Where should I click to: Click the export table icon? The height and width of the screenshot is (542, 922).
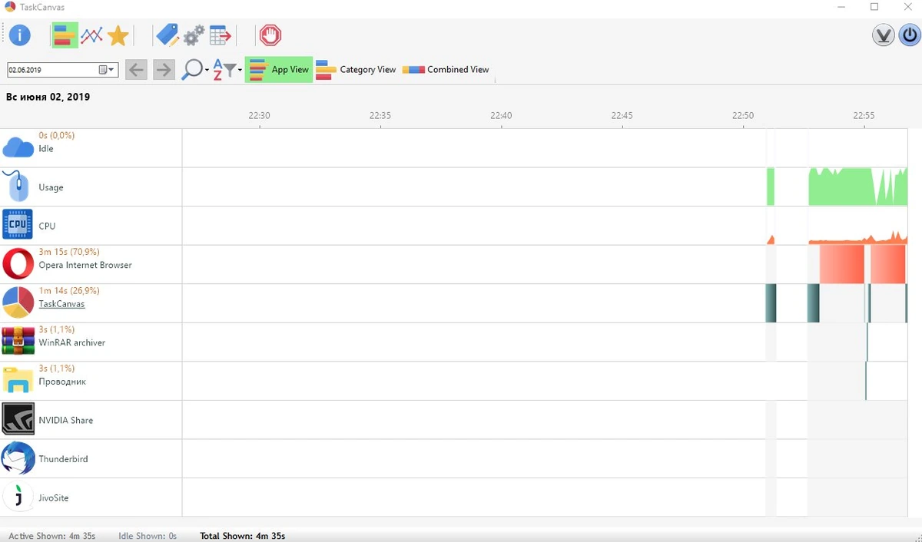pos(221,35)
